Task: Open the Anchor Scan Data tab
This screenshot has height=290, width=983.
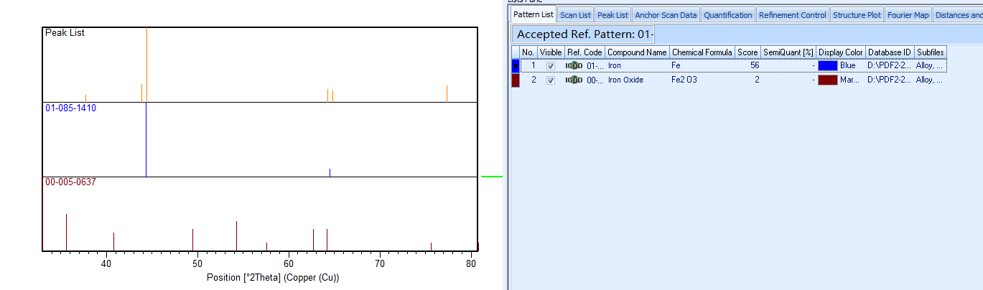Action: click(666, 14)
